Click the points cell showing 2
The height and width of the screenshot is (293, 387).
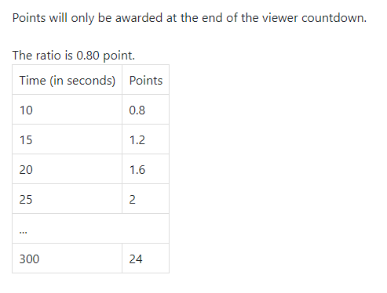click(145, 199)
